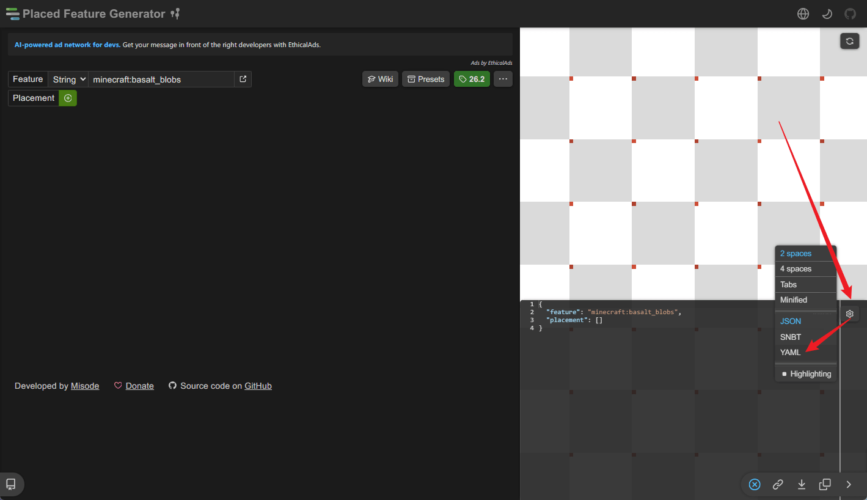Open the Wiki page
The height and width of the screenshot is (500, 867).
[380, 79]
